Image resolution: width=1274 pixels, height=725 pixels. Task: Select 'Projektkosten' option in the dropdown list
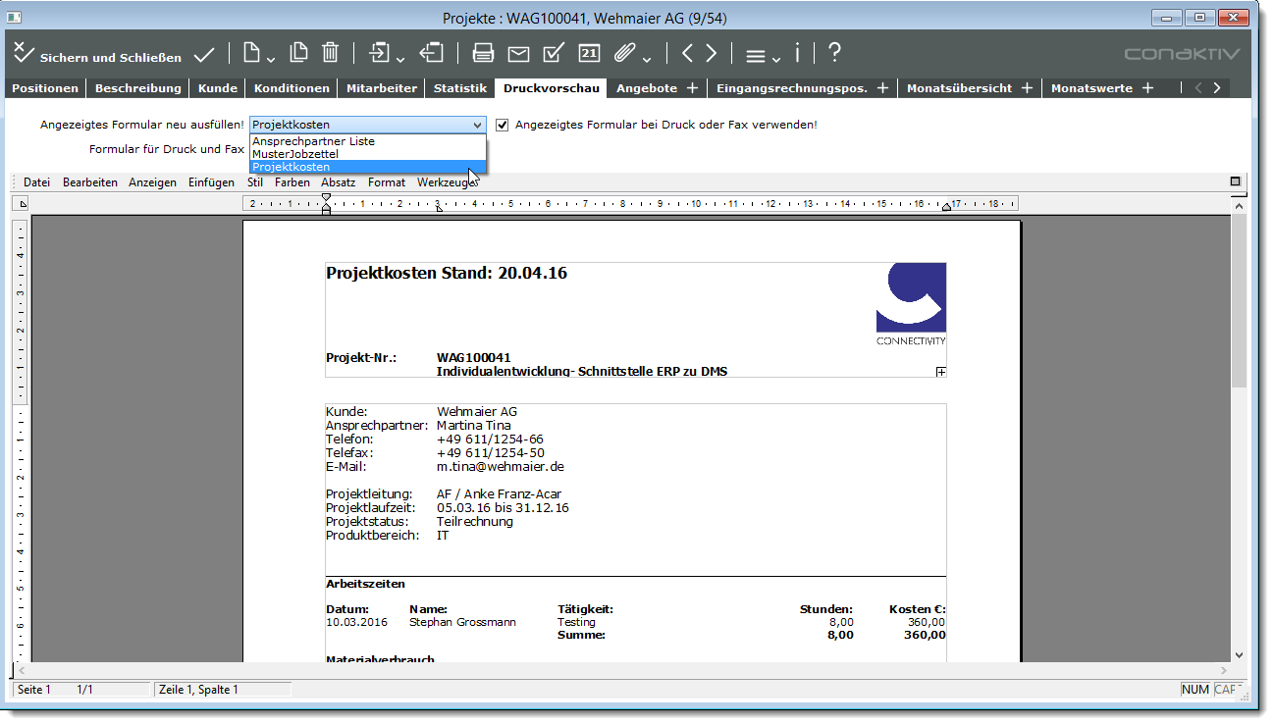coord(291,167)
